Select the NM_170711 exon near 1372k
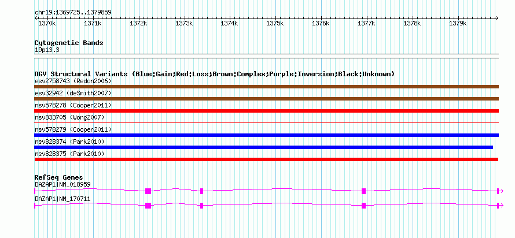The height and width of the screenshot is (238, 515). (x=148, y=206)
